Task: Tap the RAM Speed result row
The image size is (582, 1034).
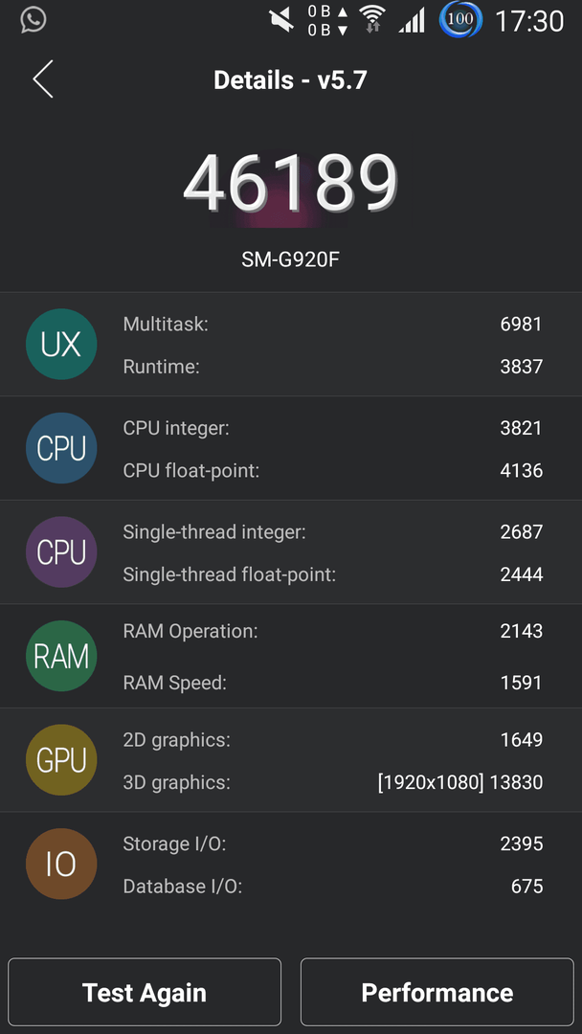Action: [333, 683]
